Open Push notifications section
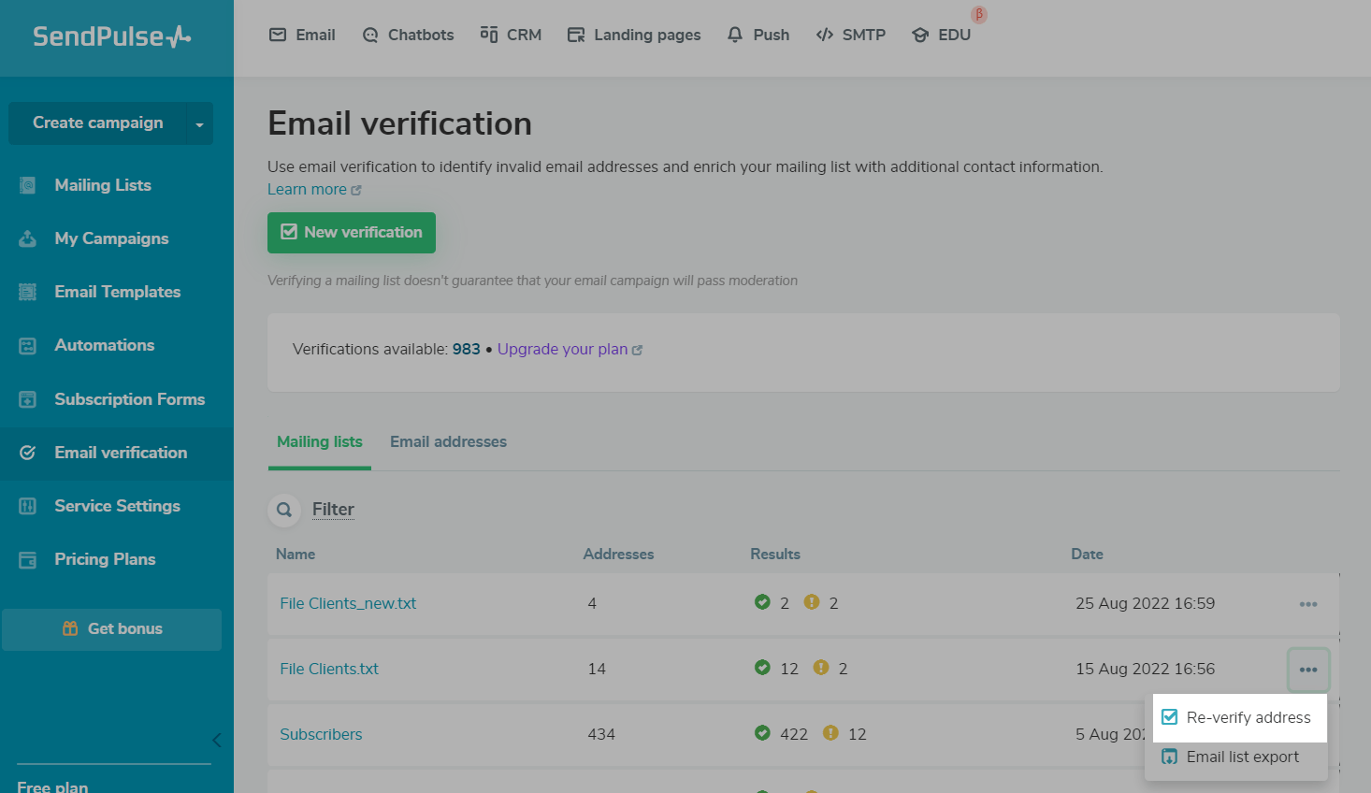 [x=758, y=35]
